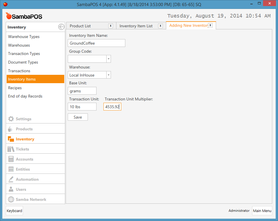278x221 pixels.
Task: Close the Product List tab
Action: [x=111, y=26]
